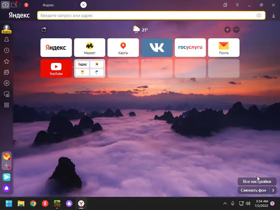Click the new tab icon with red dot
Screen dimensions: 280x210
(14, 5)
